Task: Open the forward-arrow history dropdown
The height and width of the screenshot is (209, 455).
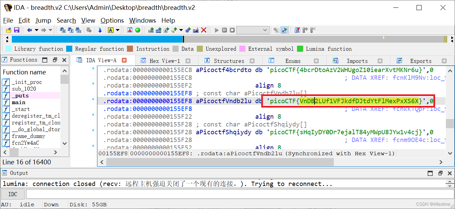Action: [51, 30]
